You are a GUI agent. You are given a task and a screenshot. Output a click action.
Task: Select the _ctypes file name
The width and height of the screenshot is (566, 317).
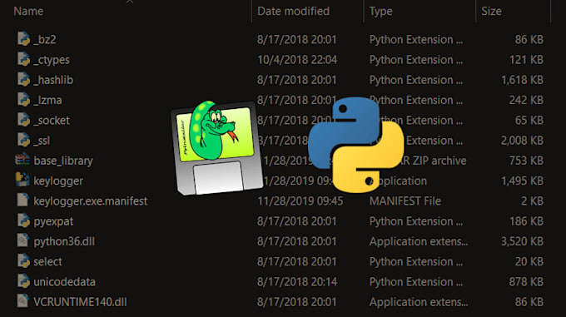click(x=52, y=60)
